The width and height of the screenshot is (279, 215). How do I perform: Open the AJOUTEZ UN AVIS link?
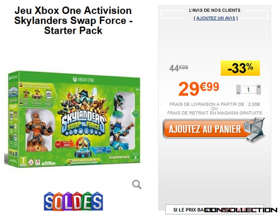click(x=216, y=18)
